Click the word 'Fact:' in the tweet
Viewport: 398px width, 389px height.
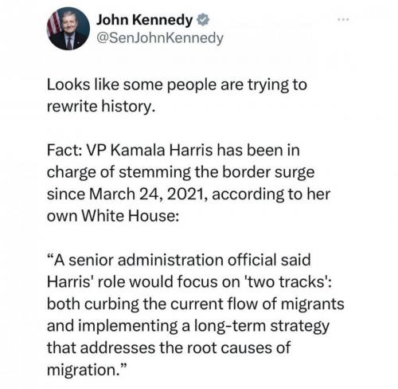(64, 151)
